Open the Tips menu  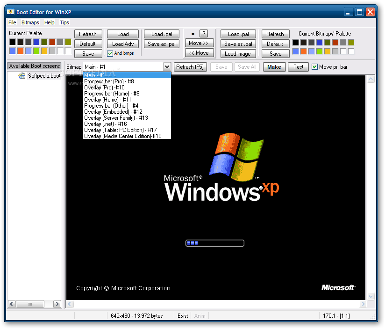pos(64,22)
